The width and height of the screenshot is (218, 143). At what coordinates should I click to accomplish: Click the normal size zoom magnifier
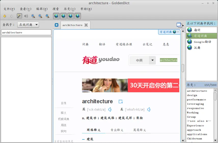point(47,16)
